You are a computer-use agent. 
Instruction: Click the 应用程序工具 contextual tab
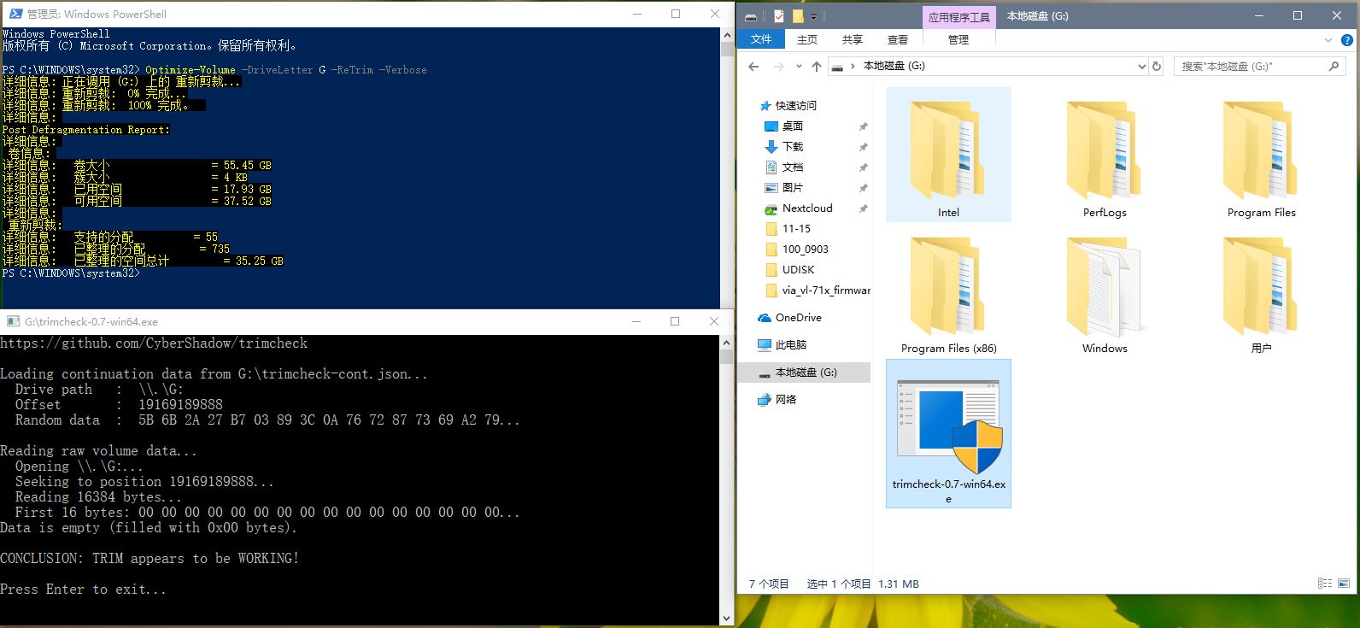click(x=959, y=16)
